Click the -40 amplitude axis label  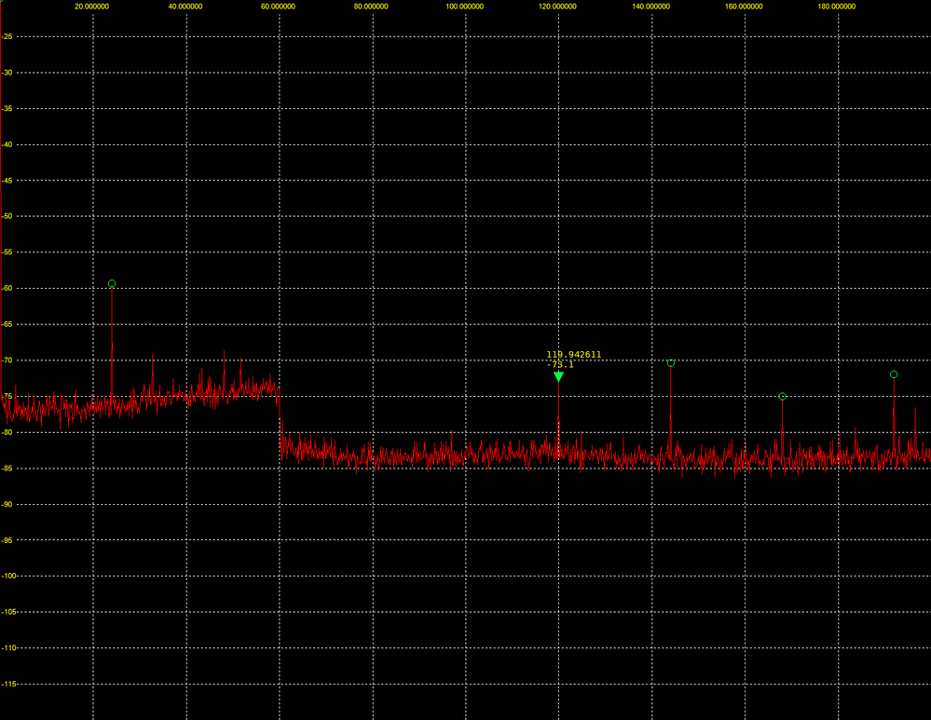[7, 144]
